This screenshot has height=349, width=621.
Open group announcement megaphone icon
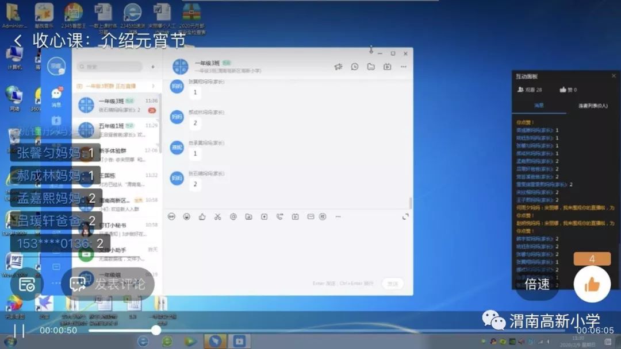(338, 67)
